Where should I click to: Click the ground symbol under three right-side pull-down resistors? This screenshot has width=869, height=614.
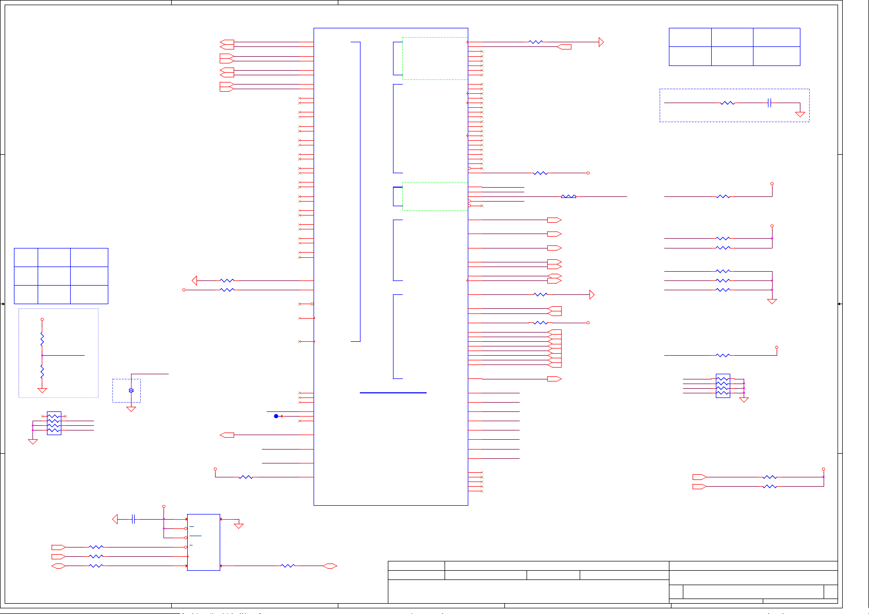[772, 302]
